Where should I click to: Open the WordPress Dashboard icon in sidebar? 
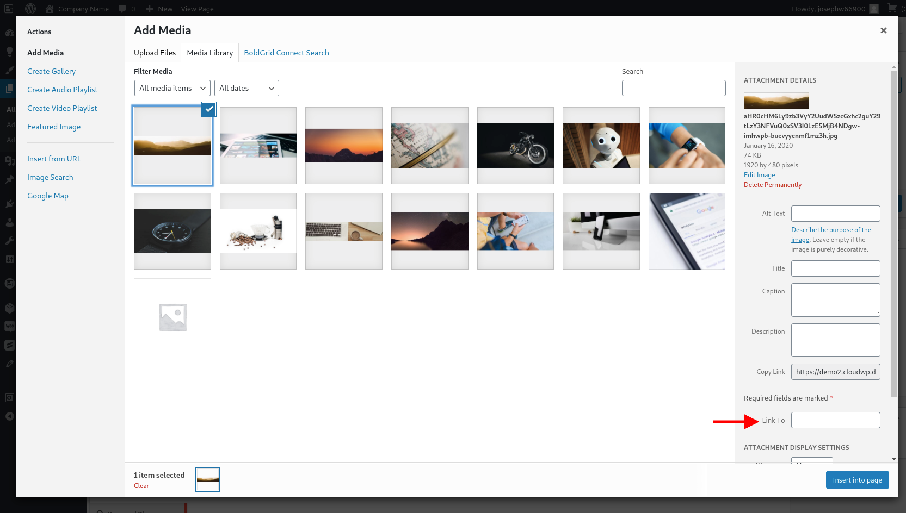[x=9, y=33]
